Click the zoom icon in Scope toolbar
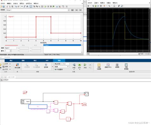 point(109,6)
